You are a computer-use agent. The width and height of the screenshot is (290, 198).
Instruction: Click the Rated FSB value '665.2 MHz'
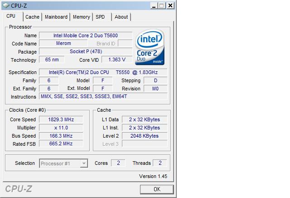(x=61, y=144)
